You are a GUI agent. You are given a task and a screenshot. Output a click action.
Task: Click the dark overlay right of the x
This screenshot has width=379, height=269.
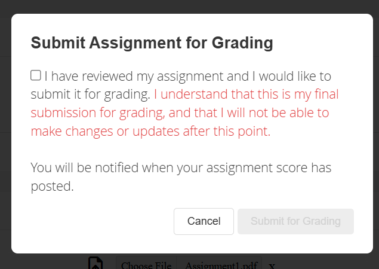tap(328, 262)
